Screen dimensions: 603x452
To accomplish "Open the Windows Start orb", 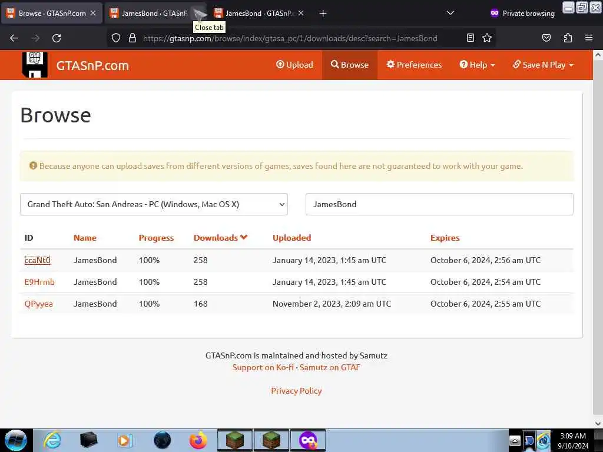I will point(16,440).
